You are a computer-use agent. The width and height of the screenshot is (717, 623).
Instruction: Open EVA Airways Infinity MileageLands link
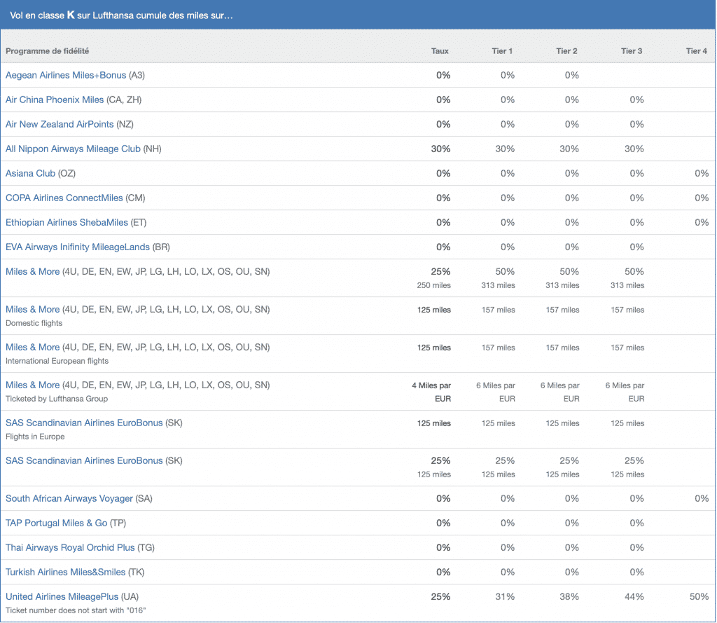78,247
